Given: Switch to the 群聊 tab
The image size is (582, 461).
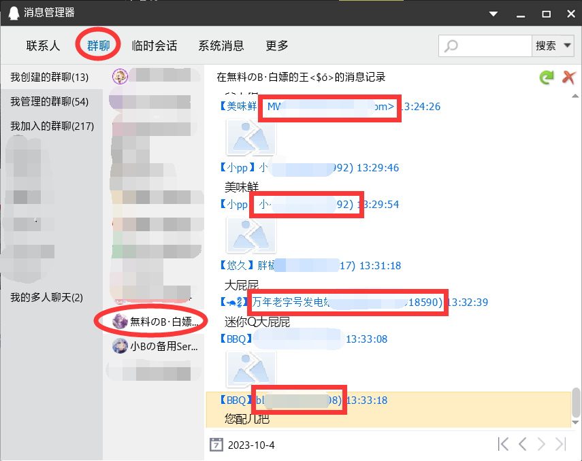Looking at the screenshot, I should 98,46.
